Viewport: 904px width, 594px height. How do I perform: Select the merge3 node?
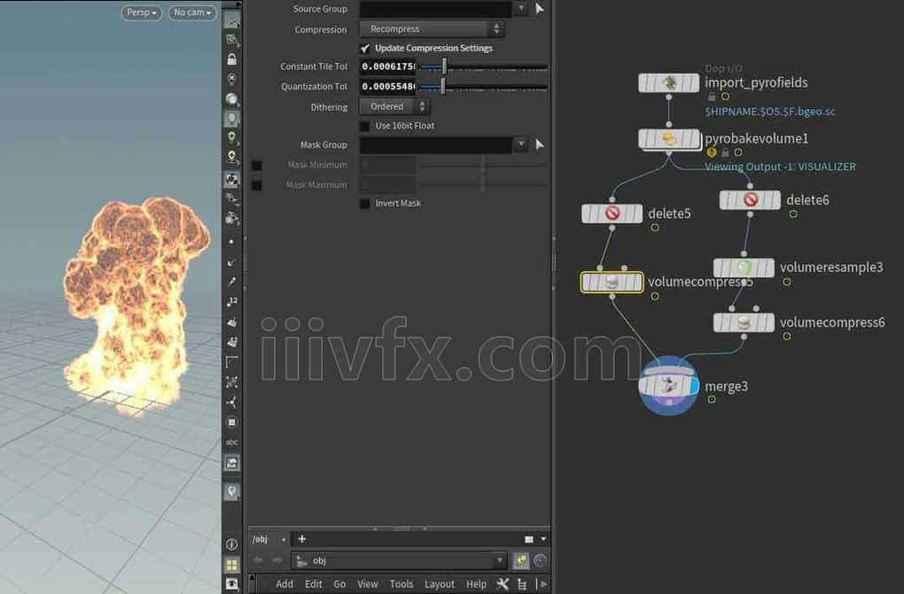[669, 386]
